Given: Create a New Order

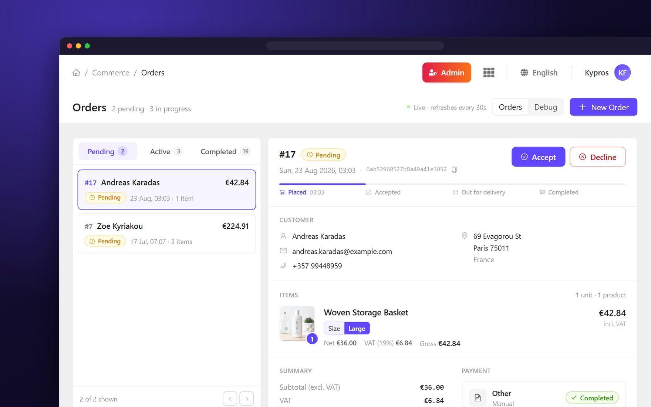Looking at the screenshot, I should point(603,107).
